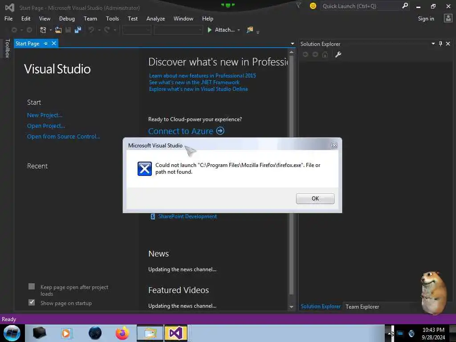Click the Windows Start orb

(x=12, y=333)
